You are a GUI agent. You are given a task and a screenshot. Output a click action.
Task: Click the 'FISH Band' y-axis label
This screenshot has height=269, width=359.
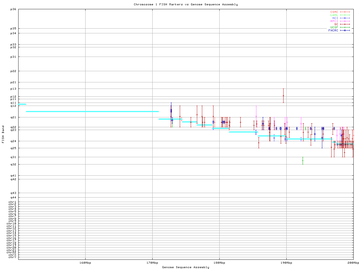[x=3, y=134]
